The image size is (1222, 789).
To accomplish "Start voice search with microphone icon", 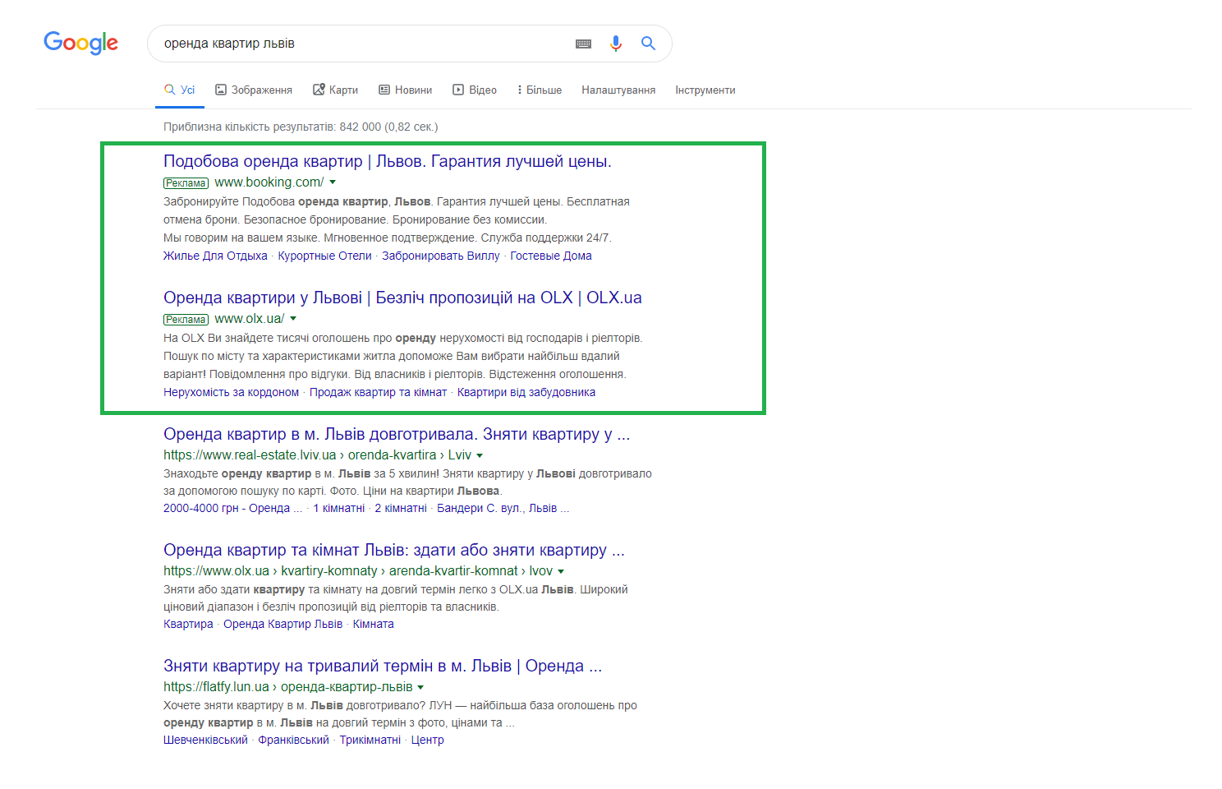I will pyautogui.click(x=616, y=44).
